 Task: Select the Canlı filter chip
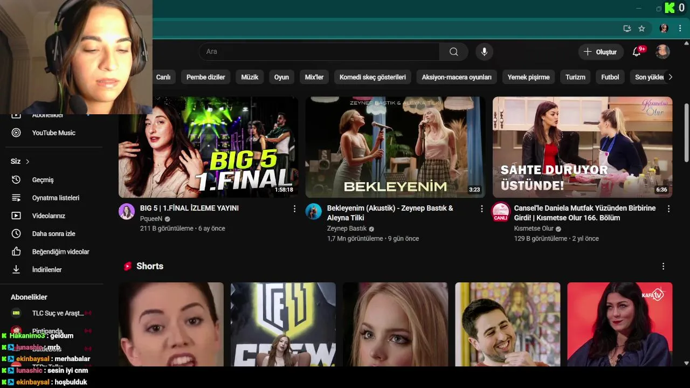coord(163,77)
